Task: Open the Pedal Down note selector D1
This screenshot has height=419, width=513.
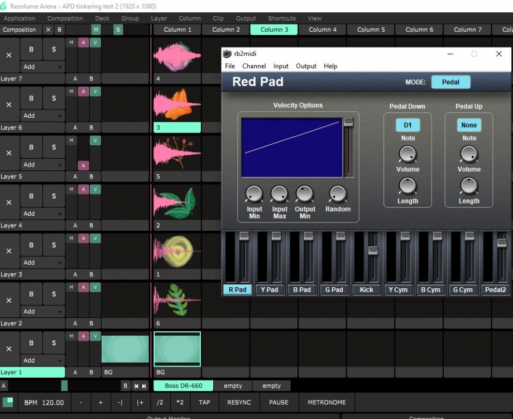Action: pyautogui.click(x=407, y=125)
